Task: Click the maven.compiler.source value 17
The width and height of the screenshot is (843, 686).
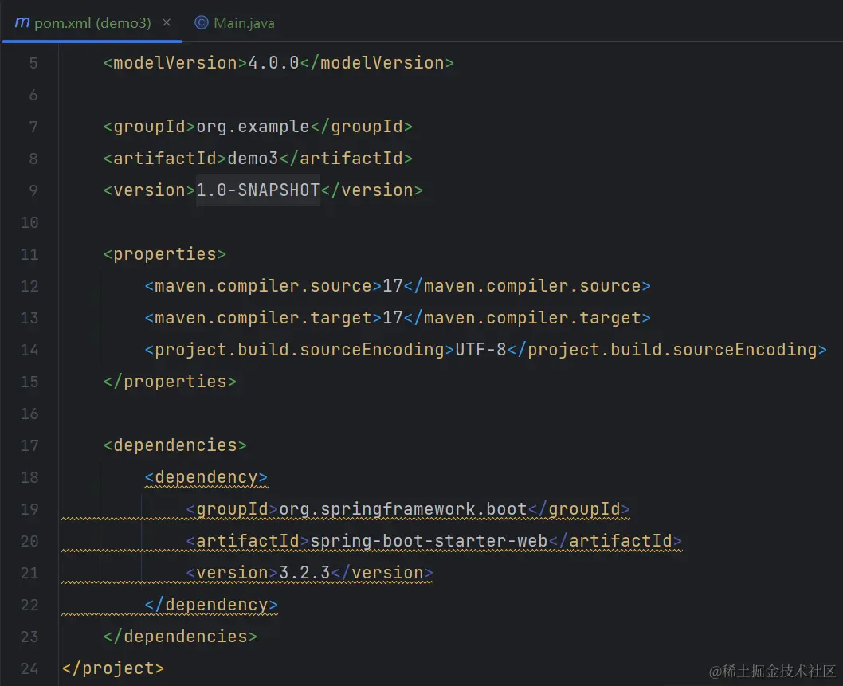Action: 393,286
